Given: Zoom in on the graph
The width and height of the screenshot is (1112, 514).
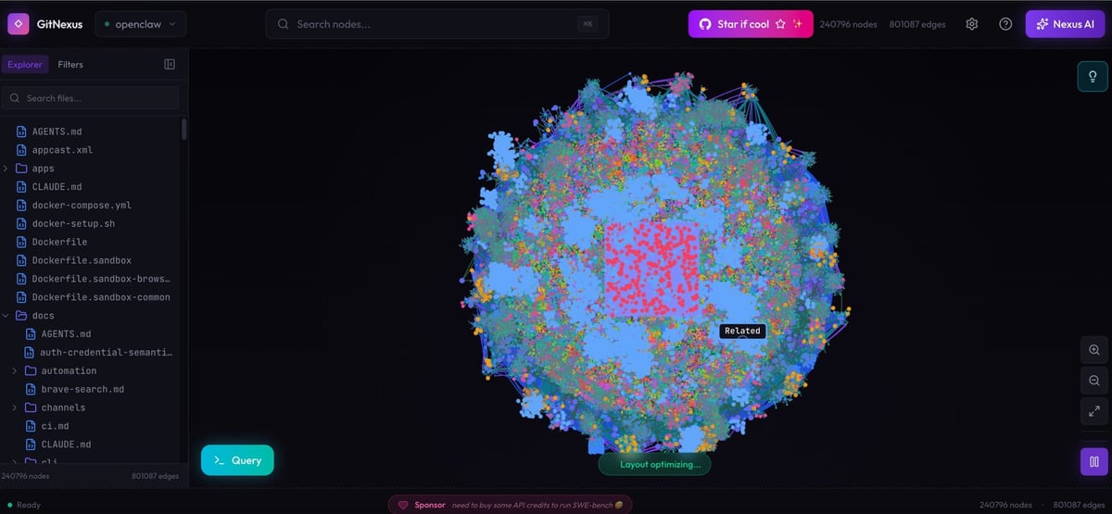Looking at the screenshot, I should 1094,350.
